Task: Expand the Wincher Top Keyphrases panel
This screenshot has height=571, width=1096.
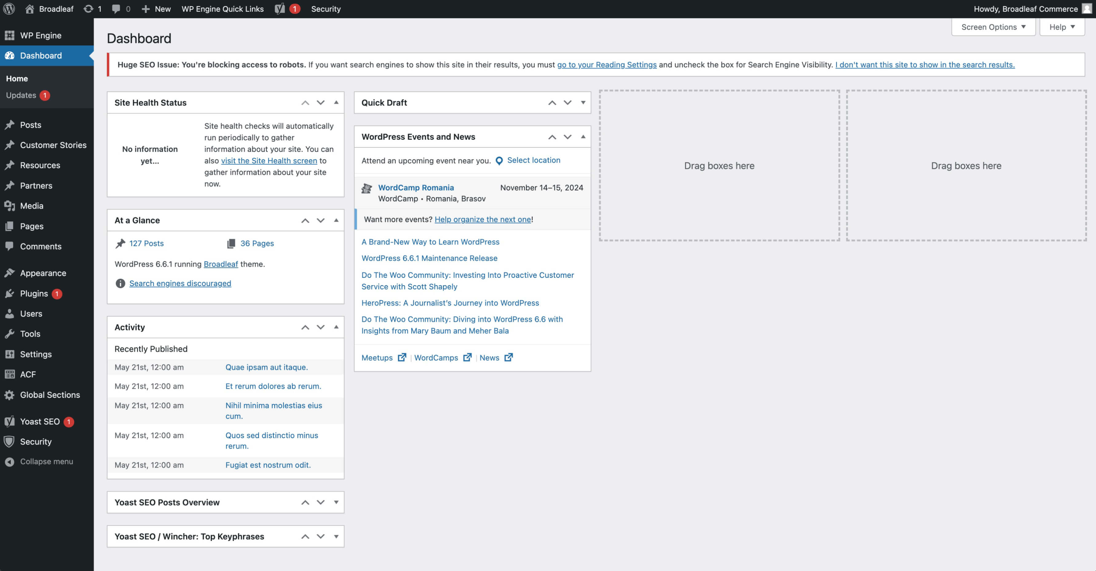Action: [x=336, y=536]
